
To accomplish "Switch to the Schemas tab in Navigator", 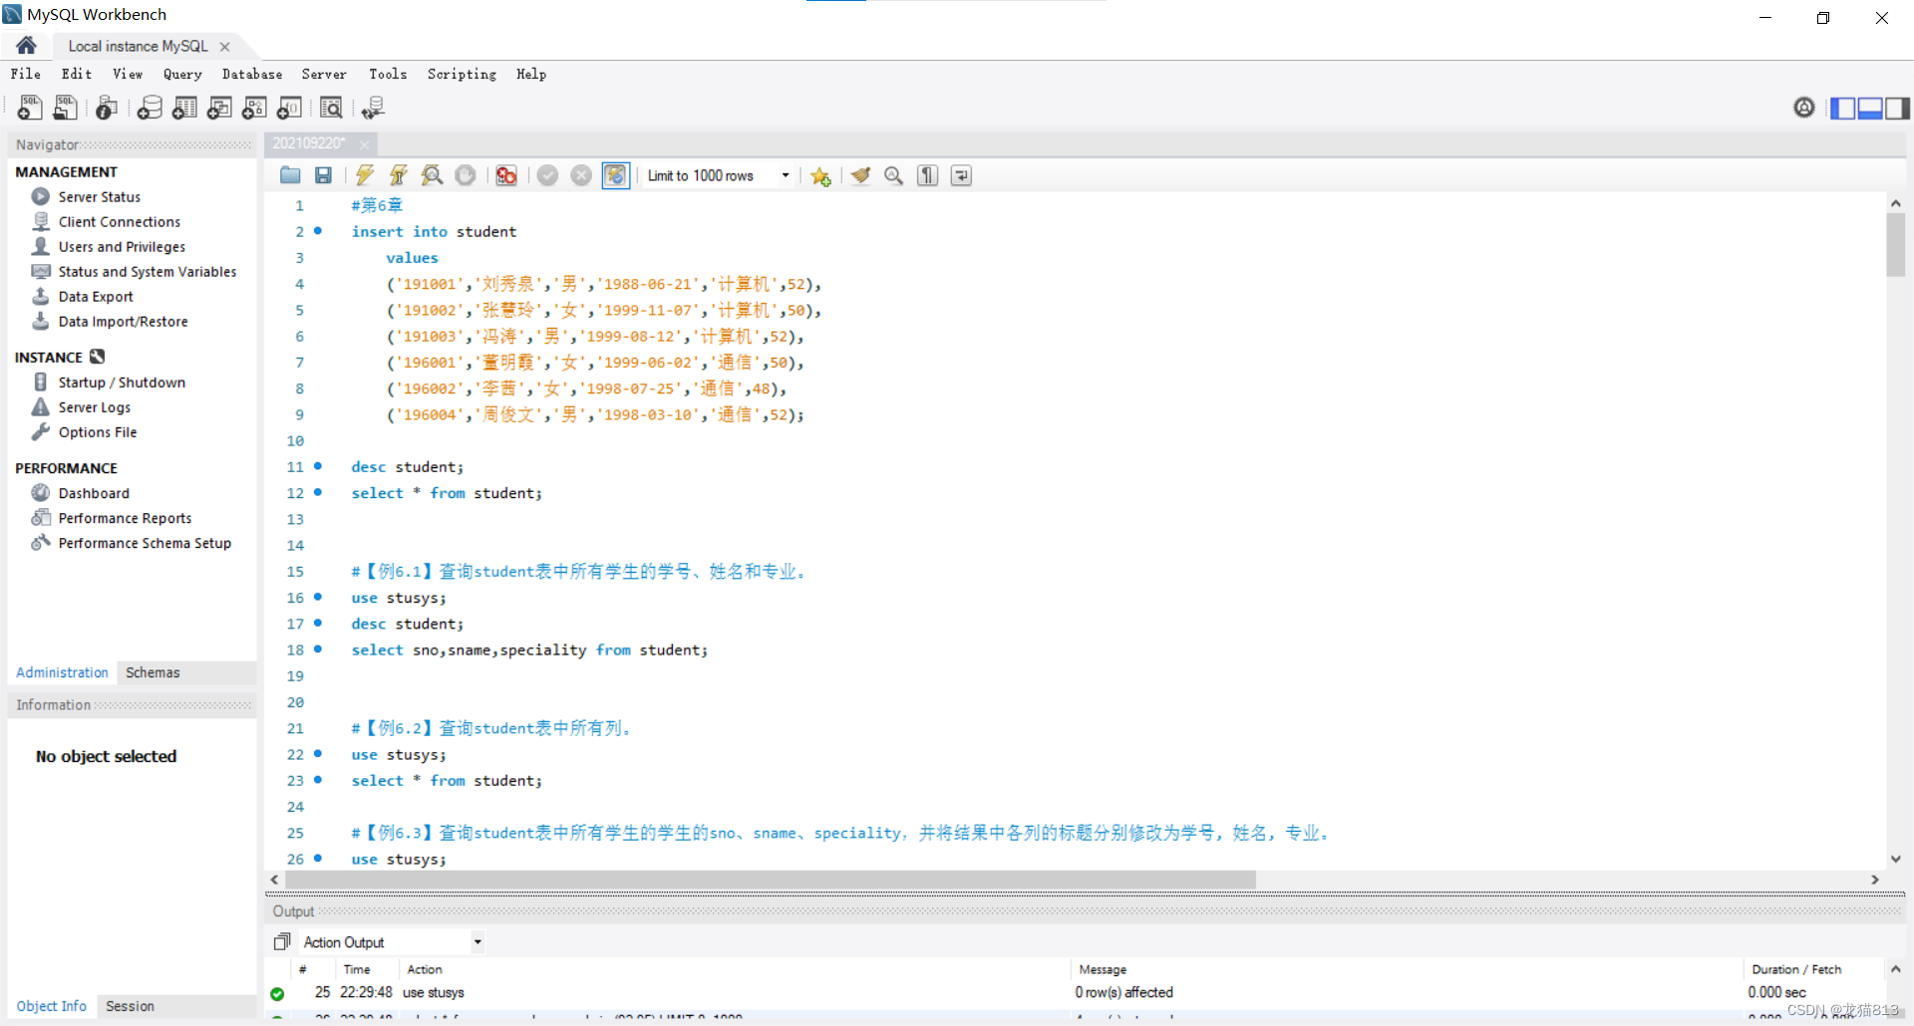I will [152, 672].
